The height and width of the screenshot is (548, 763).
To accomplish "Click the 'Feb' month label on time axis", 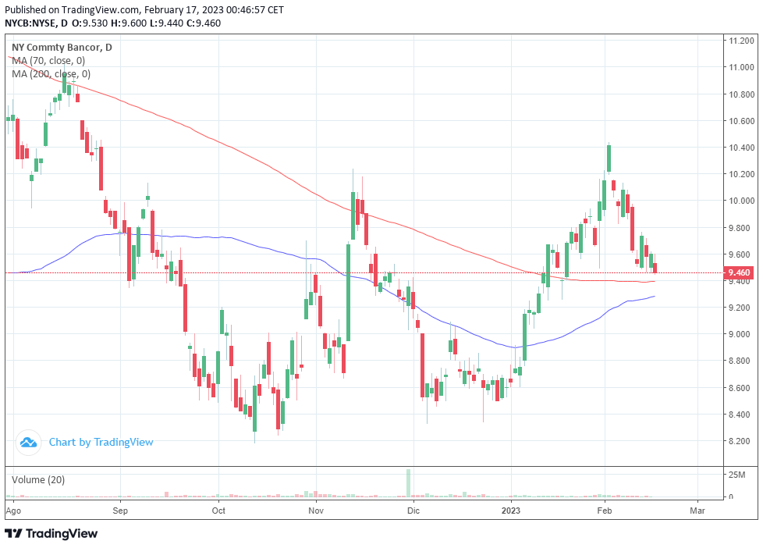I will coord(605,511).
